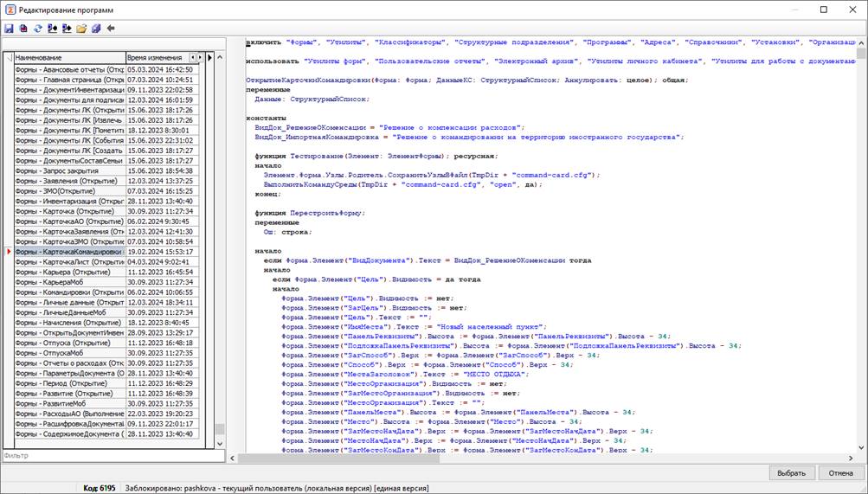
Task: Select row Формы - КарточкаЗМО
Action: click(106, 241)
